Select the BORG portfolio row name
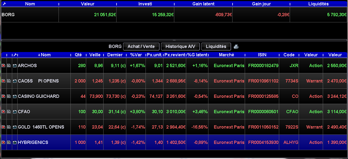This screenshot has width=348, height=159. (8, 15)
